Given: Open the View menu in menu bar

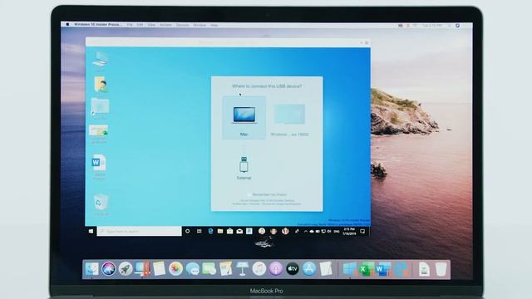Looking at the screenshot, I should click(151, 25).
